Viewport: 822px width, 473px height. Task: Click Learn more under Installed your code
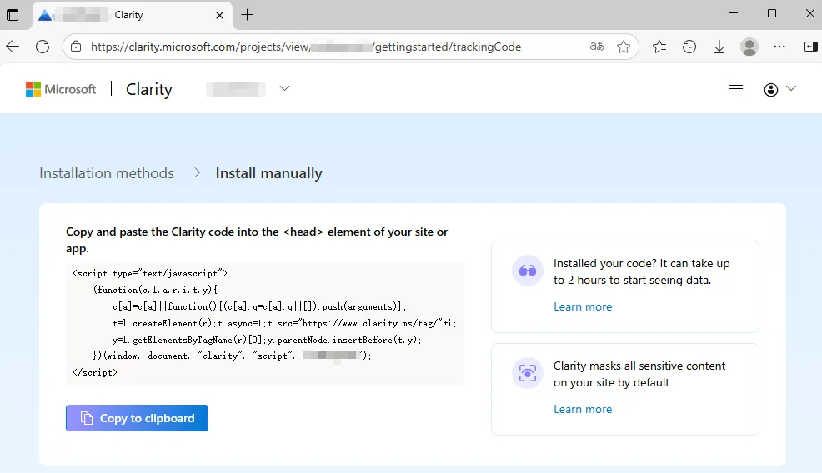coord(583,307)
